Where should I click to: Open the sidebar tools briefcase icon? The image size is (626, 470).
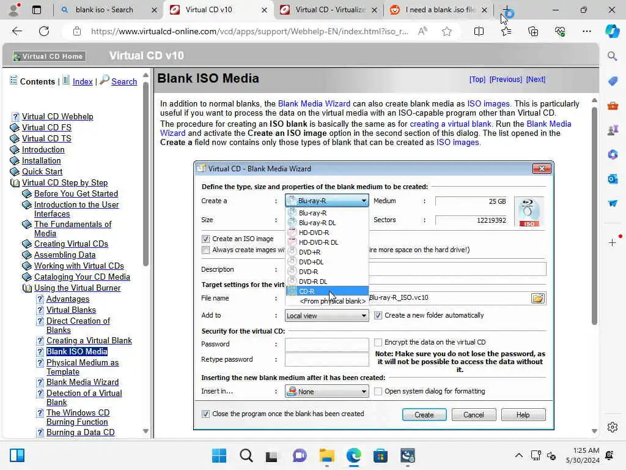click(613, 106)
